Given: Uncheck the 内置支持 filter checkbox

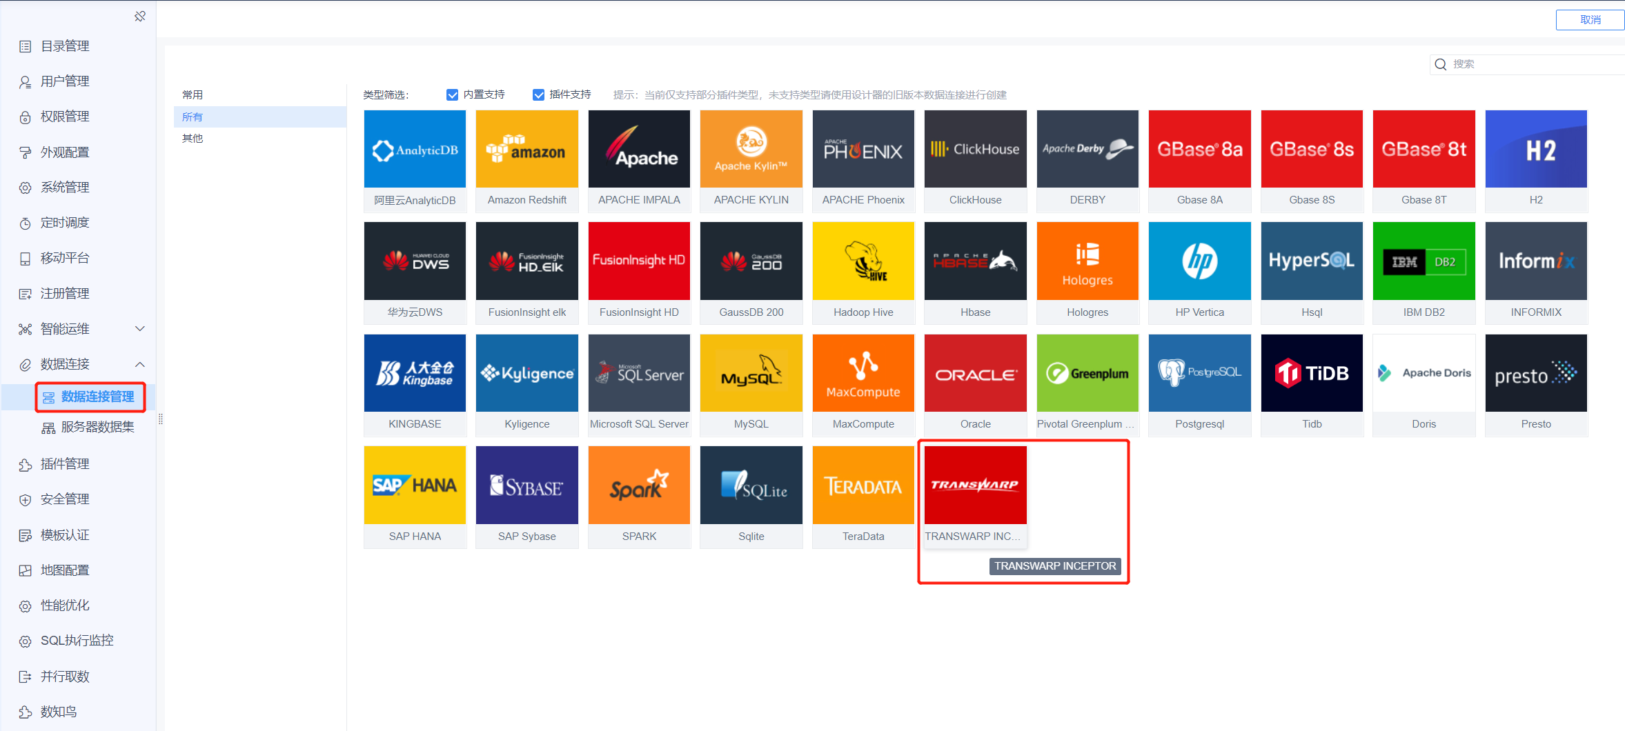Looking at the screenshot, I should point(452,94).
